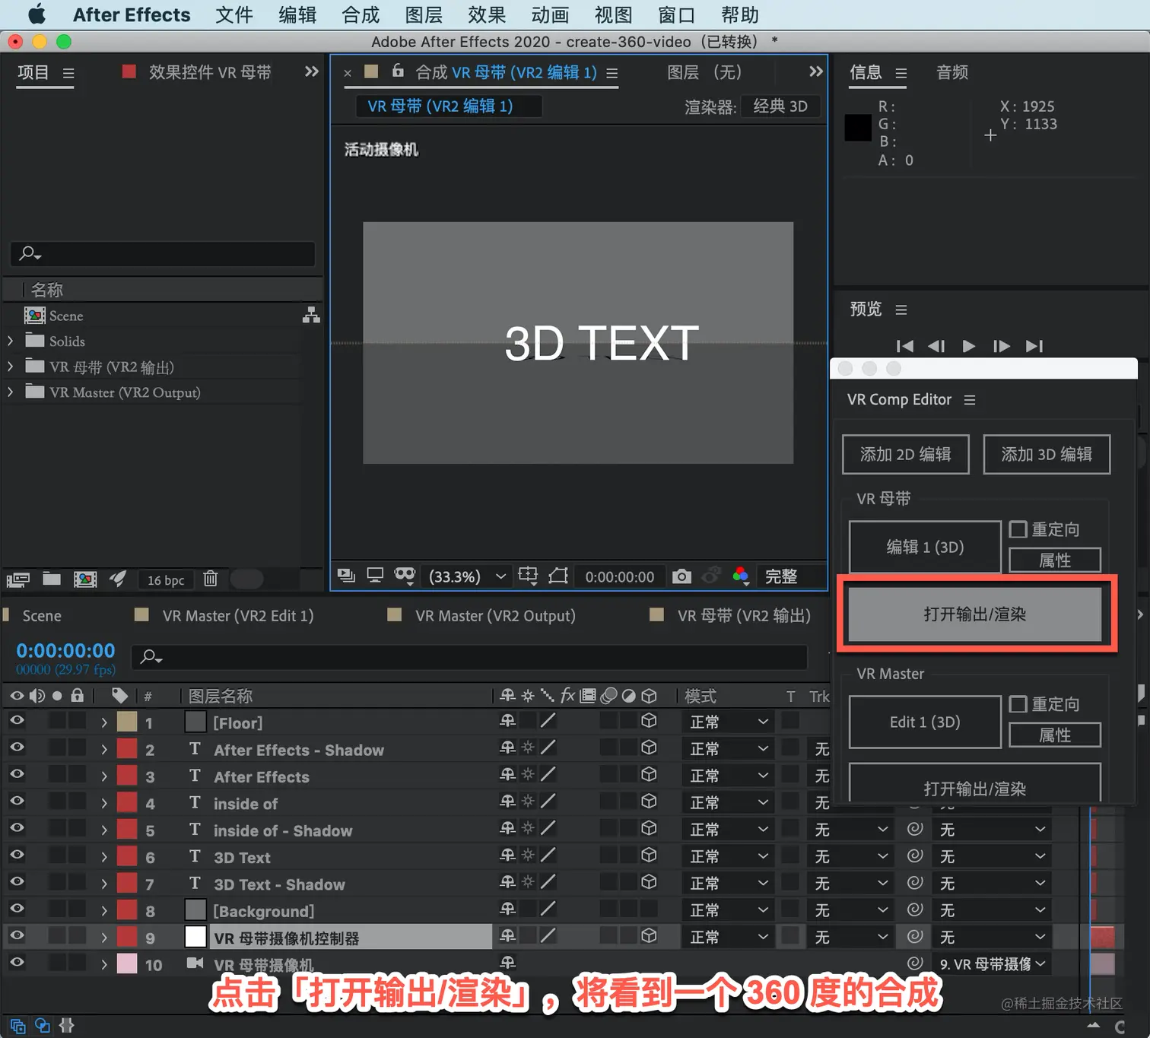Open project settings via 16 bpc
The image size is (1150, 1038).
[166, 580]
